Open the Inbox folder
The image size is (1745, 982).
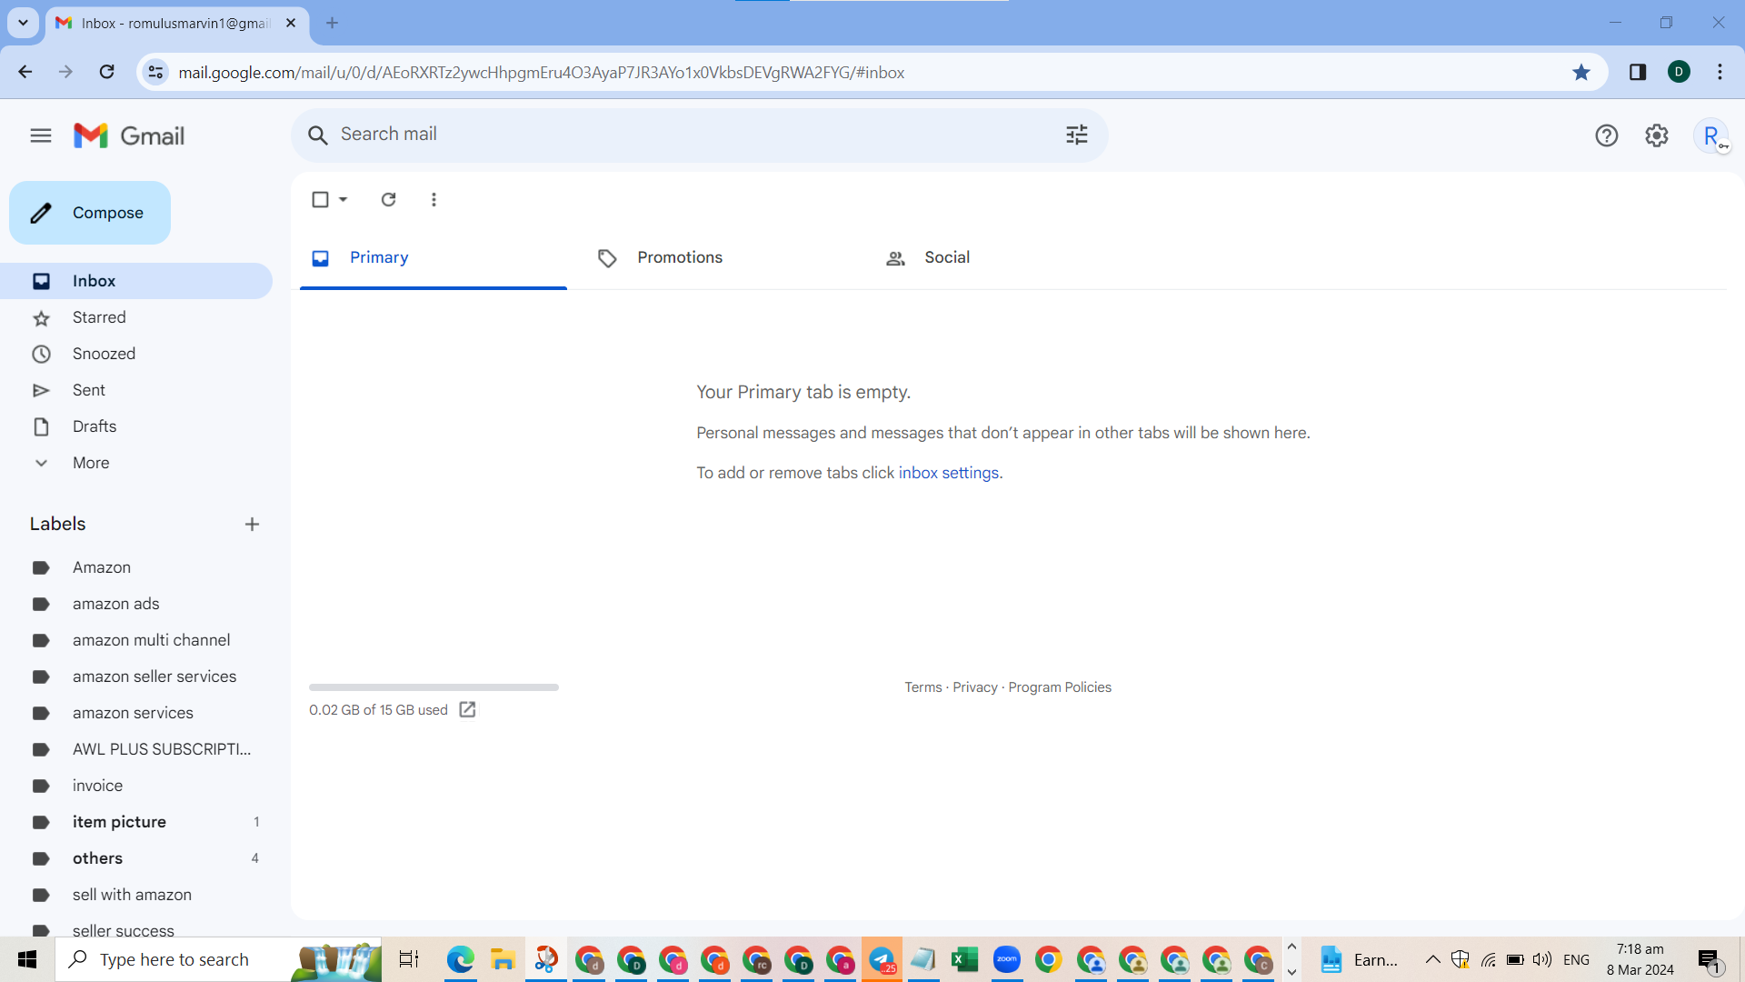[x=136, y=281]
